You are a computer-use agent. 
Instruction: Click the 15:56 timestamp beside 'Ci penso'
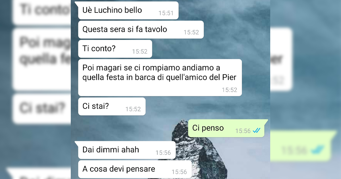(x=243, y=131)
